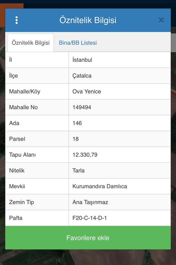Click the Mahalle/Köy label cell

[x=37, y=91]
